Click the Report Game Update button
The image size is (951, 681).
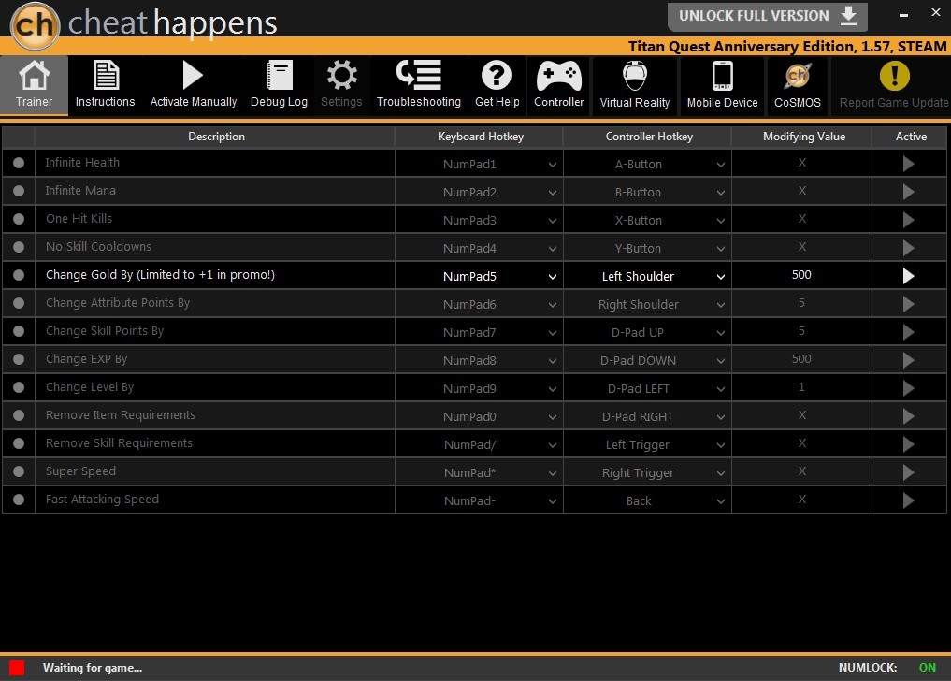(893, 85)
